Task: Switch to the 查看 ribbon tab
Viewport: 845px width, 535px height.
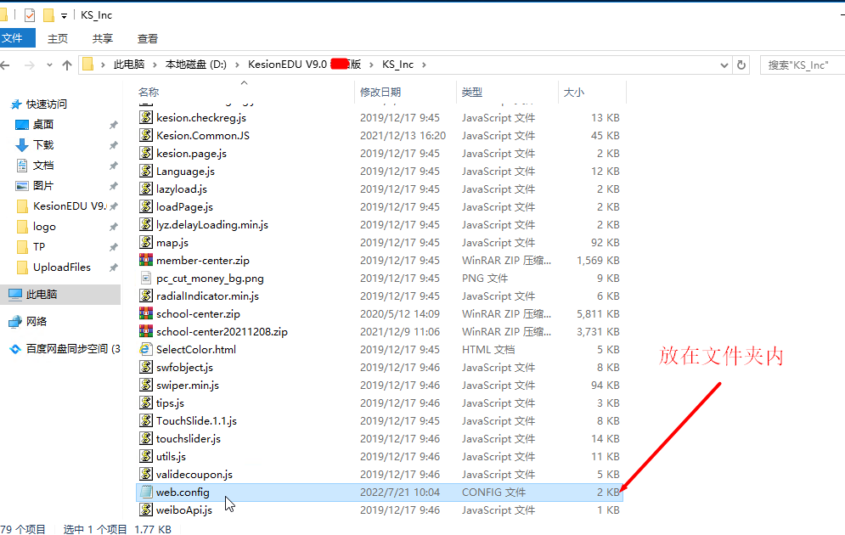Action: [148, 38]
